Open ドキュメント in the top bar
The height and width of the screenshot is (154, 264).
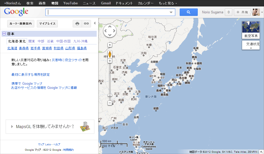point(124,3)
